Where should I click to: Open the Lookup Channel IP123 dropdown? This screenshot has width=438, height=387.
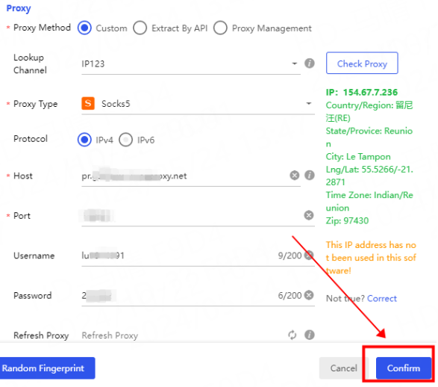191,64
